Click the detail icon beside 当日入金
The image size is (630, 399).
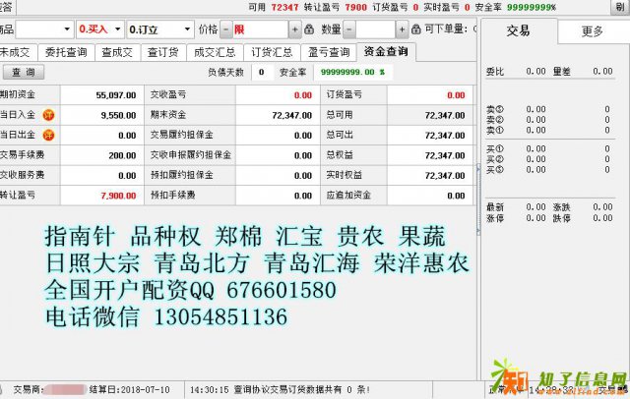[47, 115]
